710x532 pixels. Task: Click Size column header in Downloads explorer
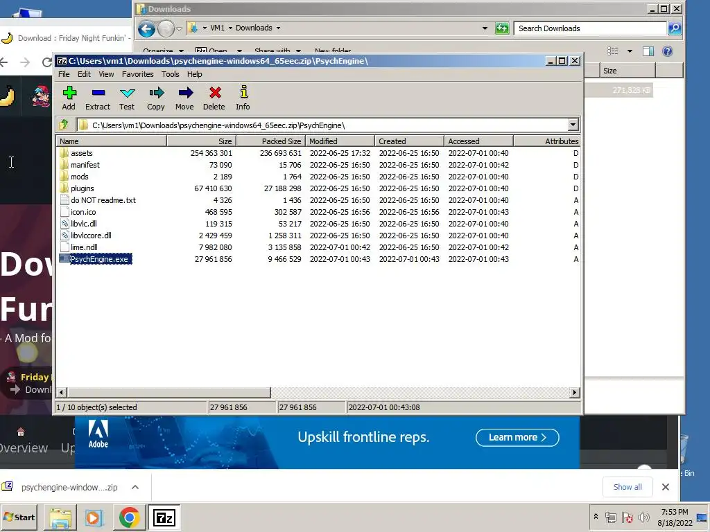[627, 71]
